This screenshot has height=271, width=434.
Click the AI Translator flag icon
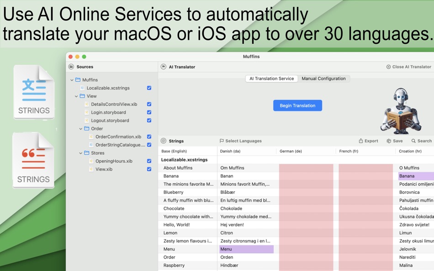(x=164, y=67)
